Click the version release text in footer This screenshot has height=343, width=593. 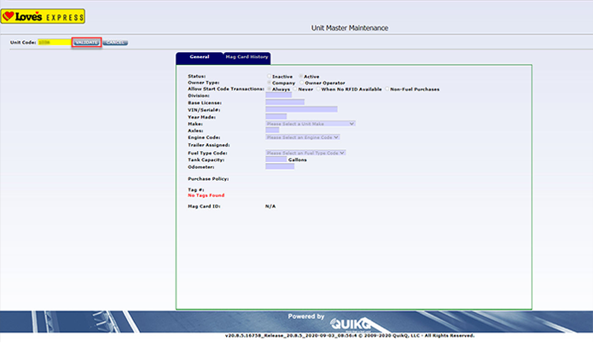tap(350, 336)
